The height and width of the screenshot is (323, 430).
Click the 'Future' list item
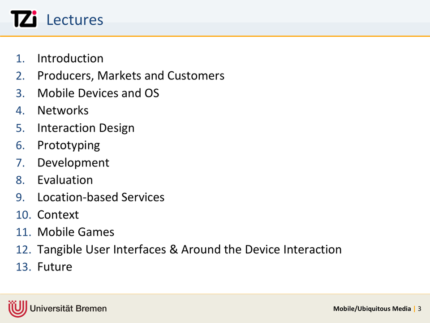[x=55, y=267]
